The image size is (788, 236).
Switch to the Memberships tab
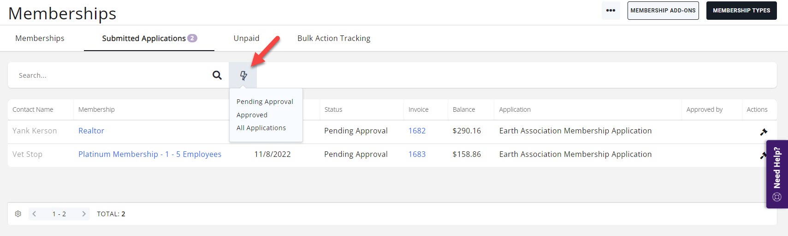[x=40, y=38]
